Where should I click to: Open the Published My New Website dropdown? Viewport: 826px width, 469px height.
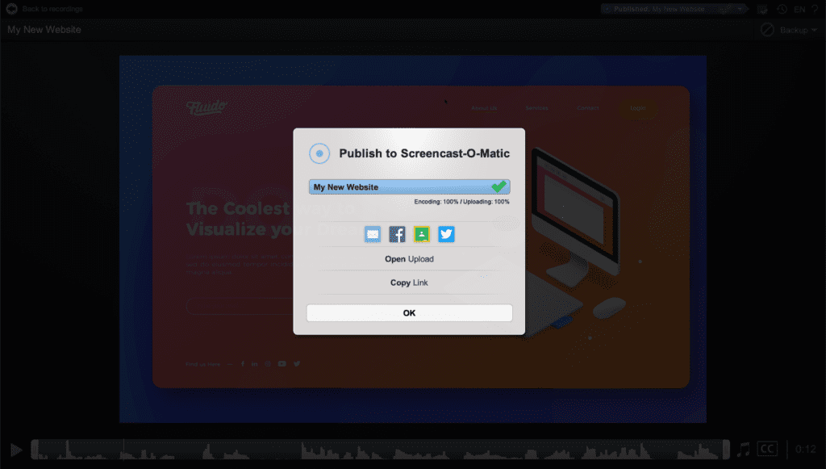point(675,9)
